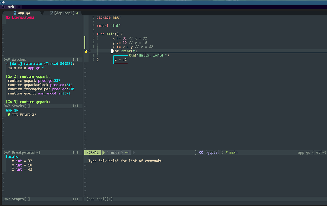Jump to frame runtime.goparkunlock proc.go:342

[x=40, y=85]
